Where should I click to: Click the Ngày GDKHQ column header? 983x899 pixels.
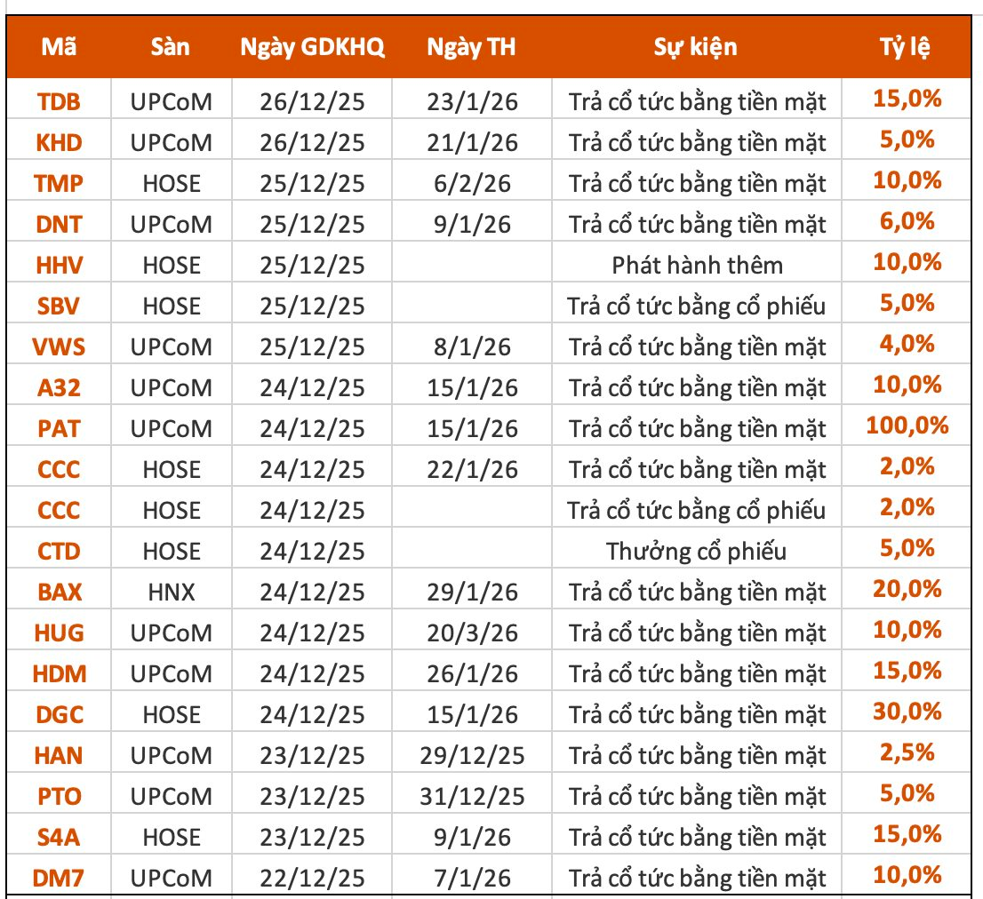[x=313, y=47]
